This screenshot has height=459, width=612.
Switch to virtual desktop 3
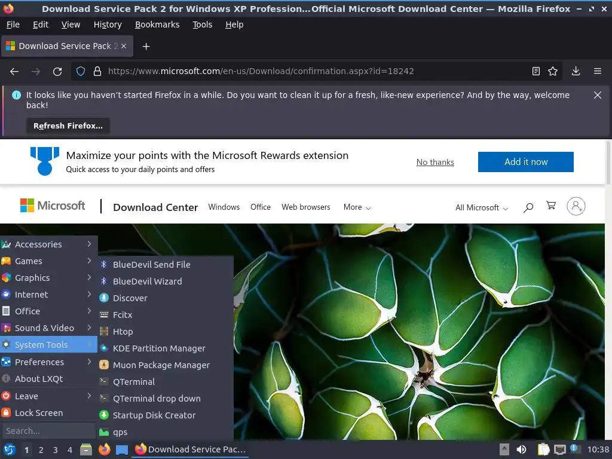56,450
